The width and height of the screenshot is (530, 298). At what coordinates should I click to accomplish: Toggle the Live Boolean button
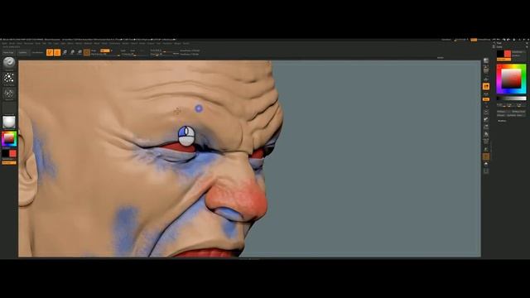tap(37, 52)
